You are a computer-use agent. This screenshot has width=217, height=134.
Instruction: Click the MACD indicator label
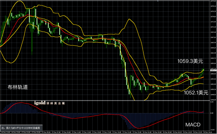tap(193, 125)
